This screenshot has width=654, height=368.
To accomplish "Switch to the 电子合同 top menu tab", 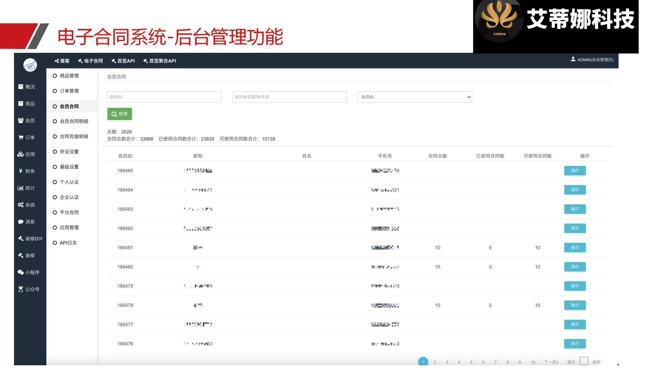I will click(90, 61).
